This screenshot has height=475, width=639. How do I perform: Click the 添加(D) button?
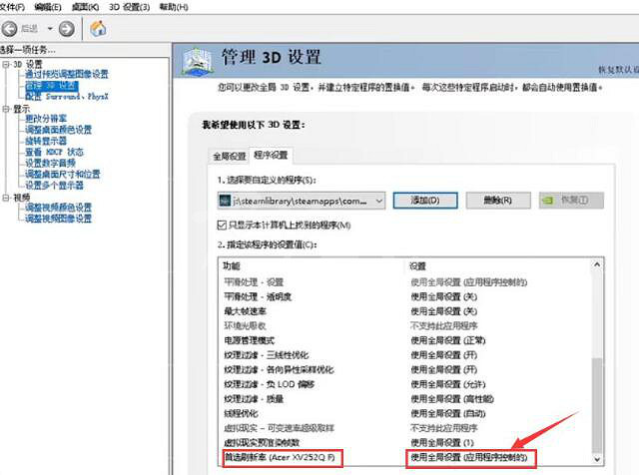(425, 201)
